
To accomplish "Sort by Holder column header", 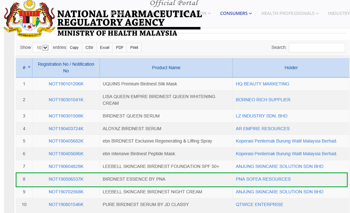I will tap(291, 68).
